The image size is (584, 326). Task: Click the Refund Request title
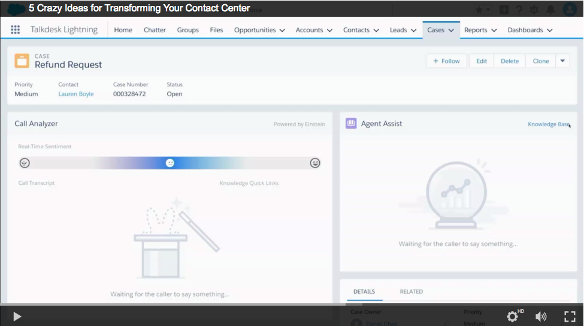(x=68, y=65)
